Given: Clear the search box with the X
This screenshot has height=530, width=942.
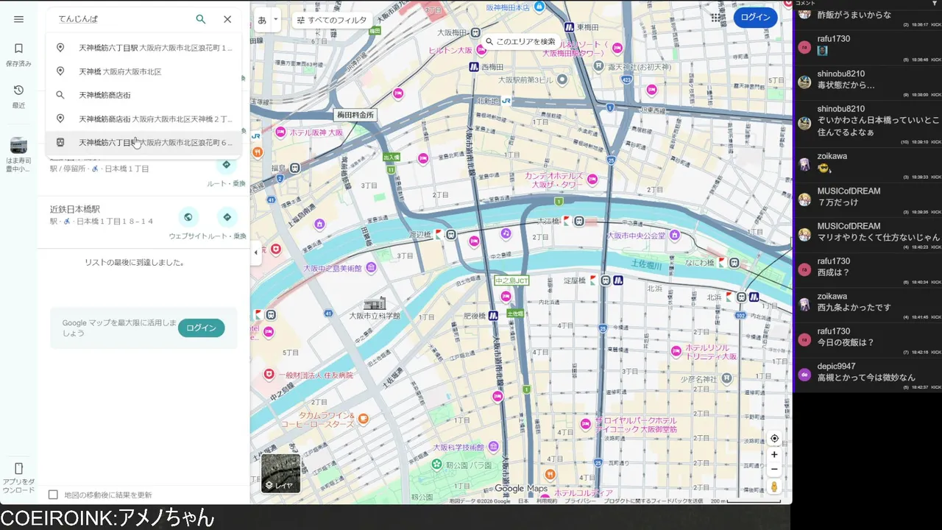Looking at the screenshot, I should (227, 19).
